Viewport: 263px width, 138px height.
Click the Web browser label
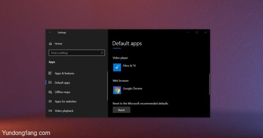click(x=121, y=81)
